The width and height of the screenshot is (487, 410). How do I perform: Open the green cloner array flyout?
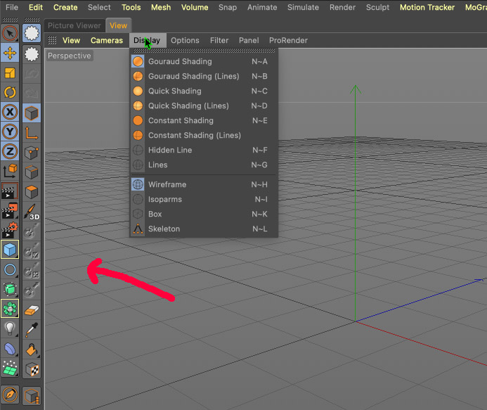pos(10,309)
